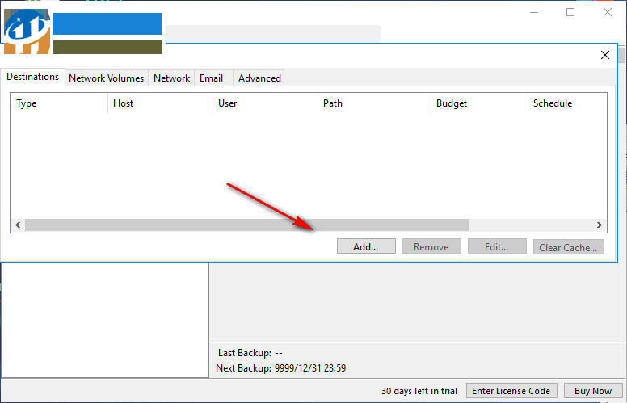The height and width of the screenshot is (403, 627).
Task: Maximize the main window
Action: click(x=570, y=12)
